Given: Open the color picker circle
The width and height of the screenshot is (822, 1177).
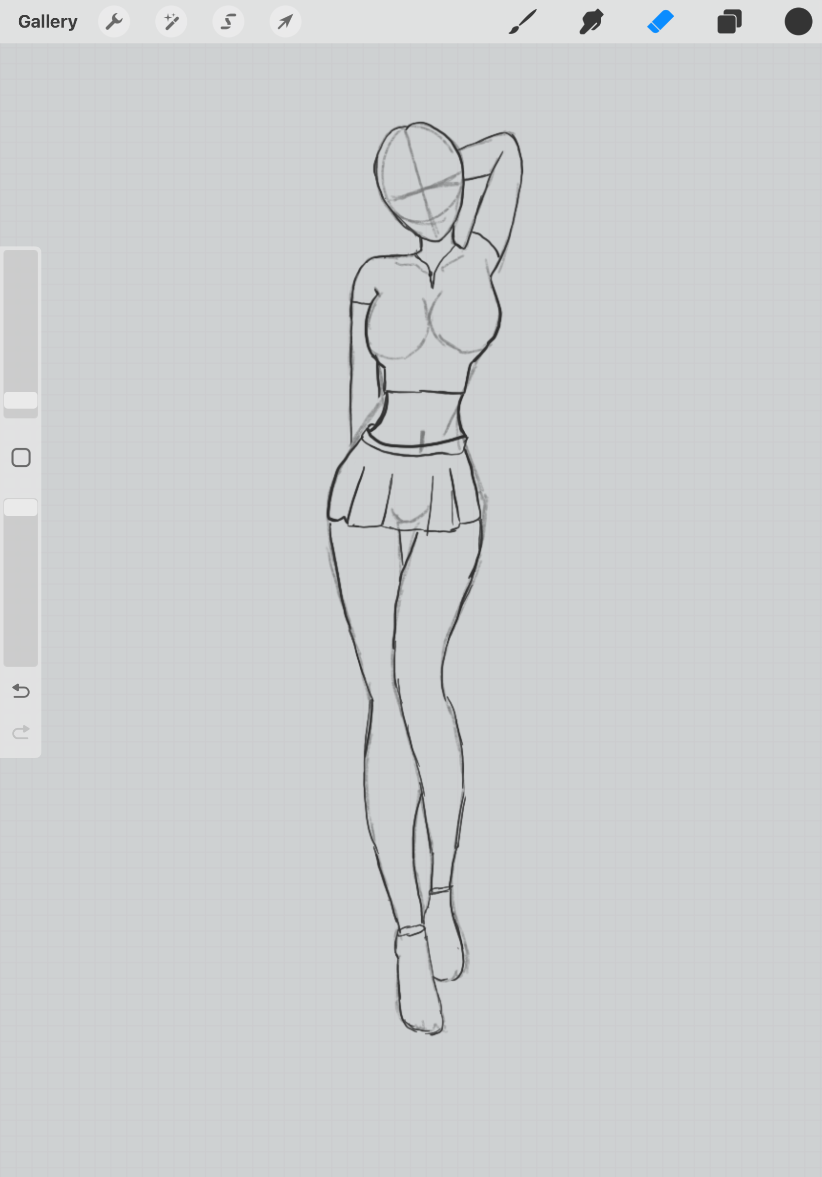Looking at the screenshot, I should click(798, 22).
